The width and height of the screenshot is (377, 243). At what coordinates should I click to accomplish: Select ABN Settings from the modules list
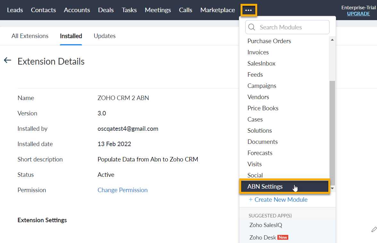click(265, 187)
